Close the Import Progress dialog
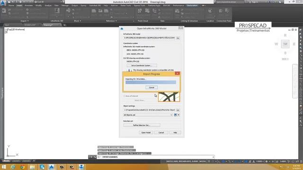This screenshot has height=170, width=303. pyautogui.click(x=177, y=74)
